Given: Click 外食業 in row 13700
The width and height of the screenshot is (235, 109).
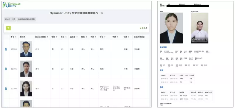Looking at the screenshot, I should pyautogui.click(x=137, y=89).
